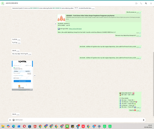
Task: Switch to the LINE app in taskbar
Action: coord(67,126)
